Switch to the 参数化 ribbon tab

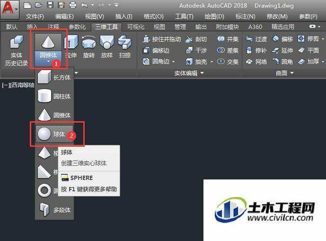tap(77, 27)
